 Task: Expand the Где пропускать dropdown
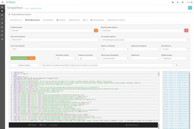point(175,49)
